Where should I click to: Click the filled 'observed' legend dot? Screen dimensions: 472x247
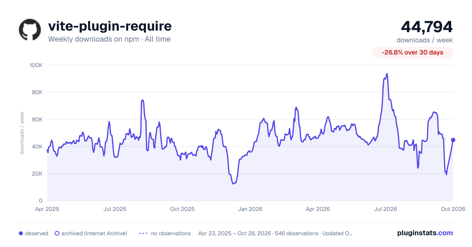pyautogui.click(x=21, y=233)
